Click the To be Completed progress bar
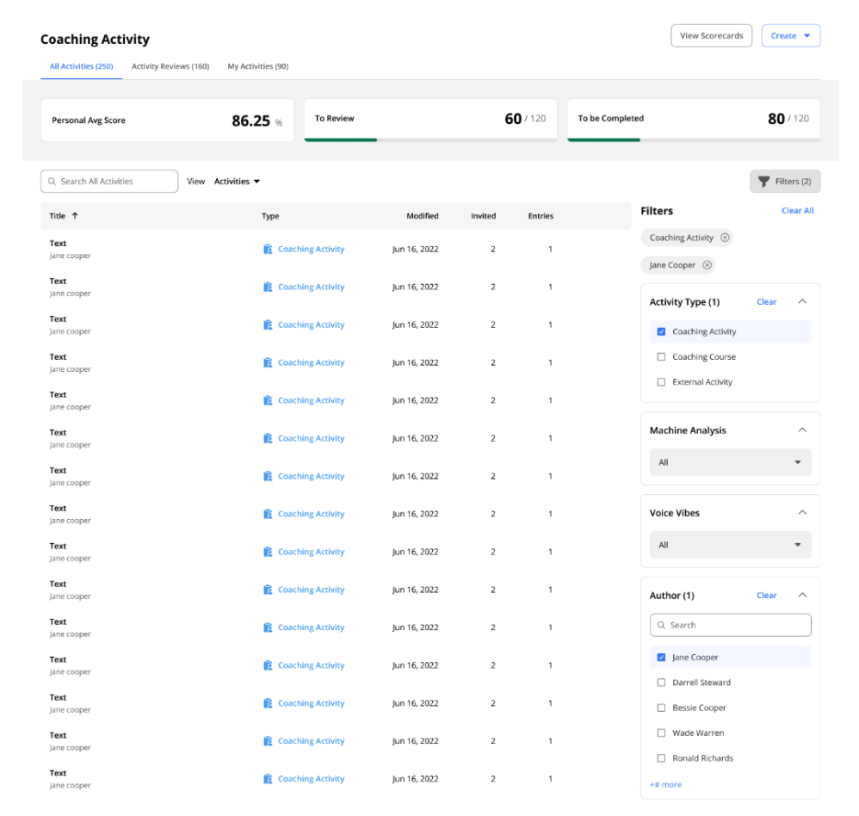Viewport: 859px width, 816px height. 694,139
